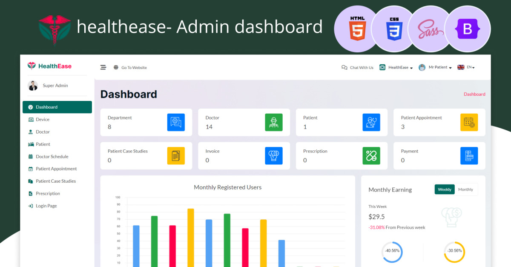The width and height of the screenshot is (511, 267).
Task: Click the Doctor count value 14
Action: 209,127
